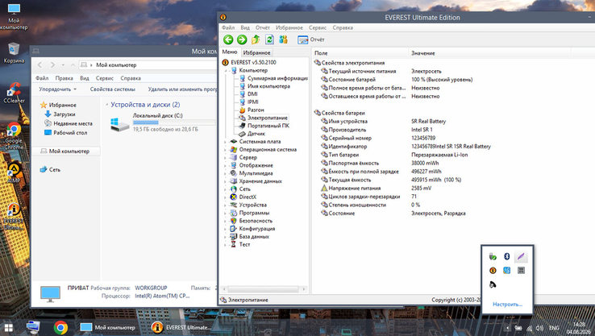Expand the Операционная система tree branch
Image resolution: width=595 pixels, height=336 pixels.
point(226,150)
